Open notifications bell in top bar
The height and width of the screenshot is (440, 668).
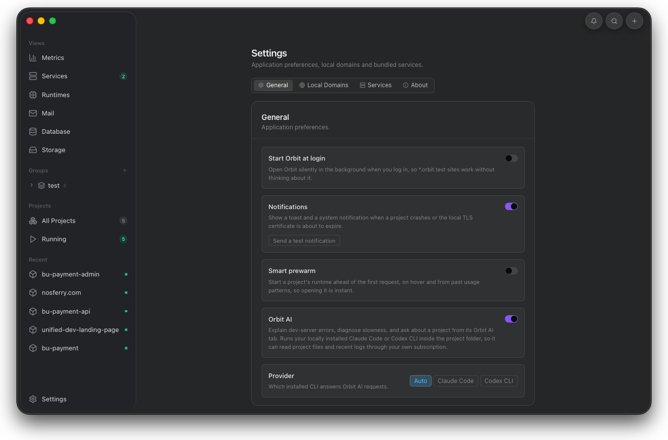coord(594,21)
